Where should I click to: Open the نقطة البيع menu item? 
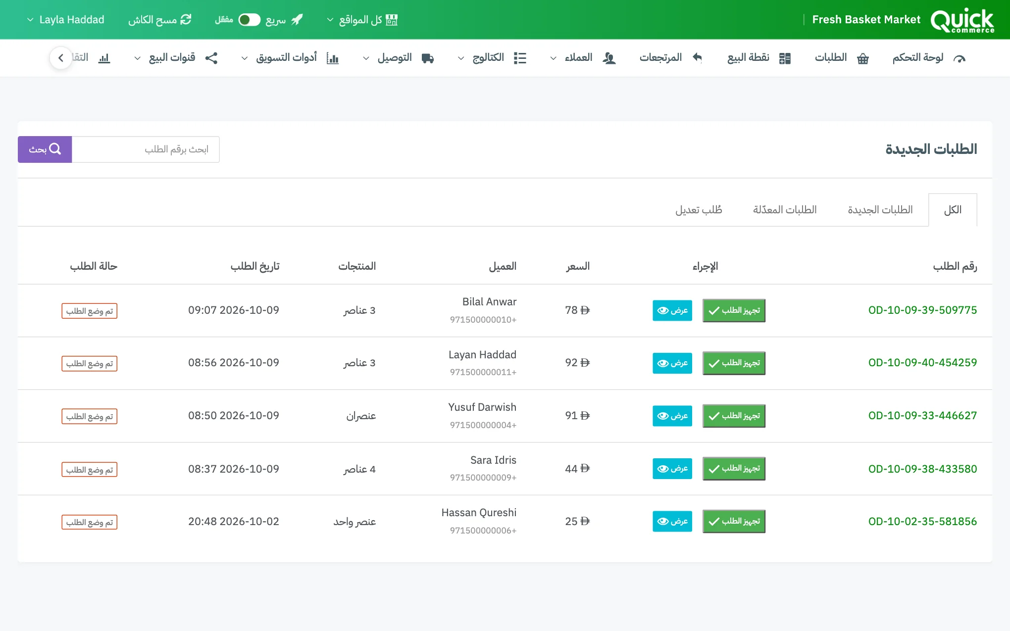tap(759, 58)
